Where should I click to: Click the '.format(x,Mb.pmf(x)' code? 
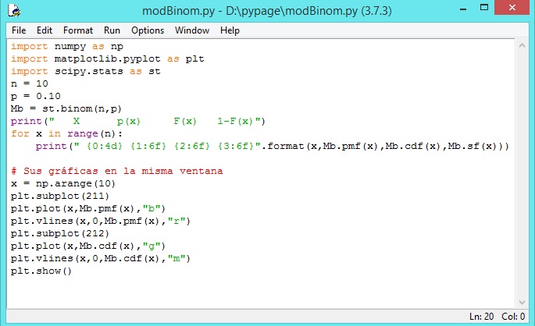coord(323,146)
